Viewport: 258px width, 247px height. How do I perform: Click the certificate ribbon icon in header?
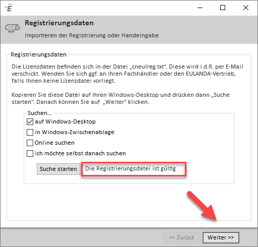tap(13, 28)
